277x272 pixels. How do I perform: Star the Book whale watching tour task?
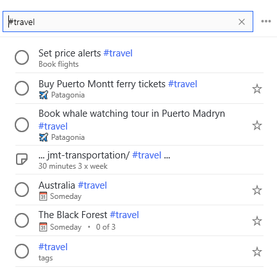(x=257, y=125)
